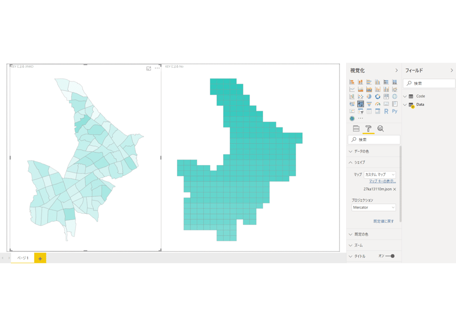
Task: Select line and stacked column chart visual
Action: coord(378,89)
